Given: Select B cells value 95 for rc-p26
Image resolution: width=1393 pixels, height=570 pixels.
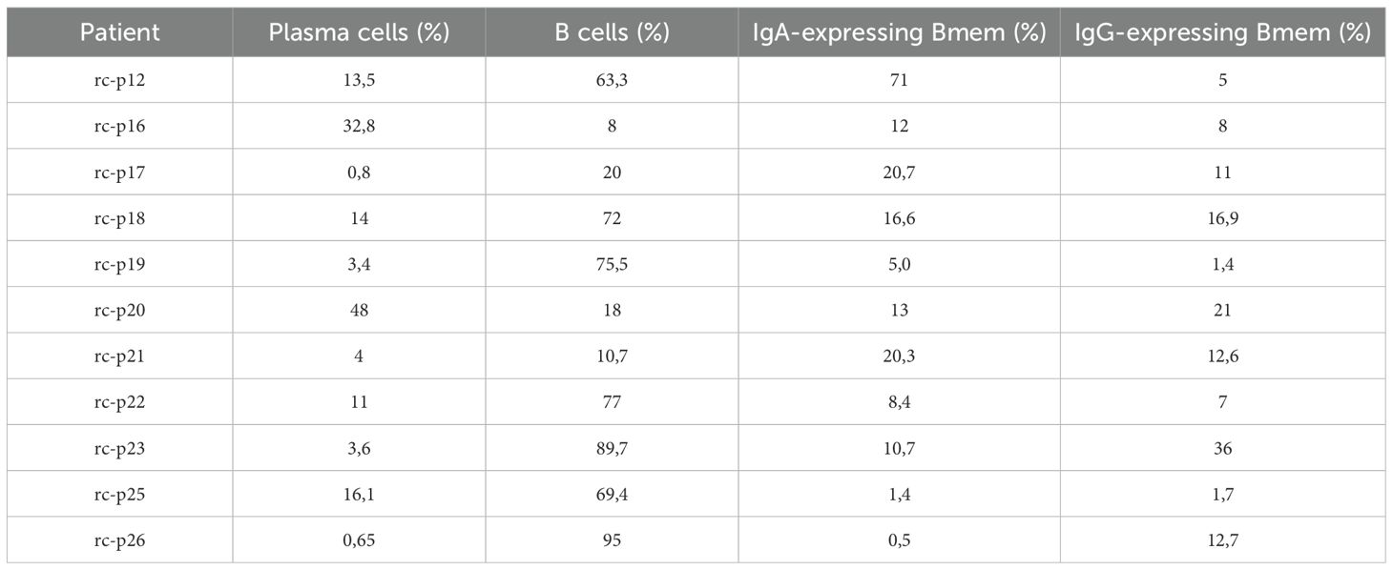Looking at the screenshot, I should coord(612,539).
